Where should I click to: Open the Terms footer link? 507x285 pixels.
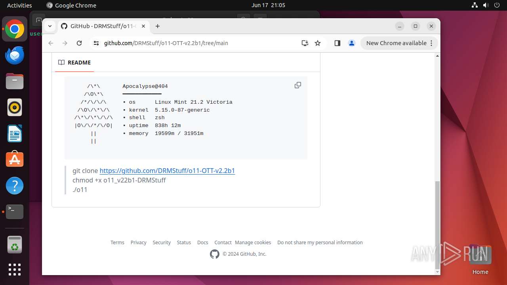tap(117, 242)
